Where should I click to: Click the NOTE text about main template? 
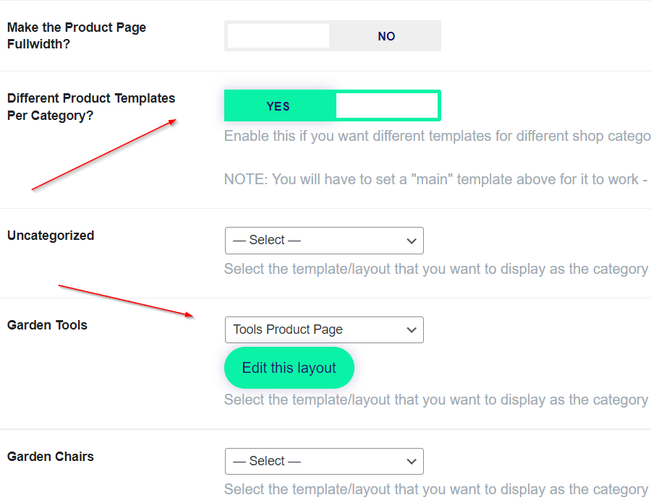coord(435,179)
